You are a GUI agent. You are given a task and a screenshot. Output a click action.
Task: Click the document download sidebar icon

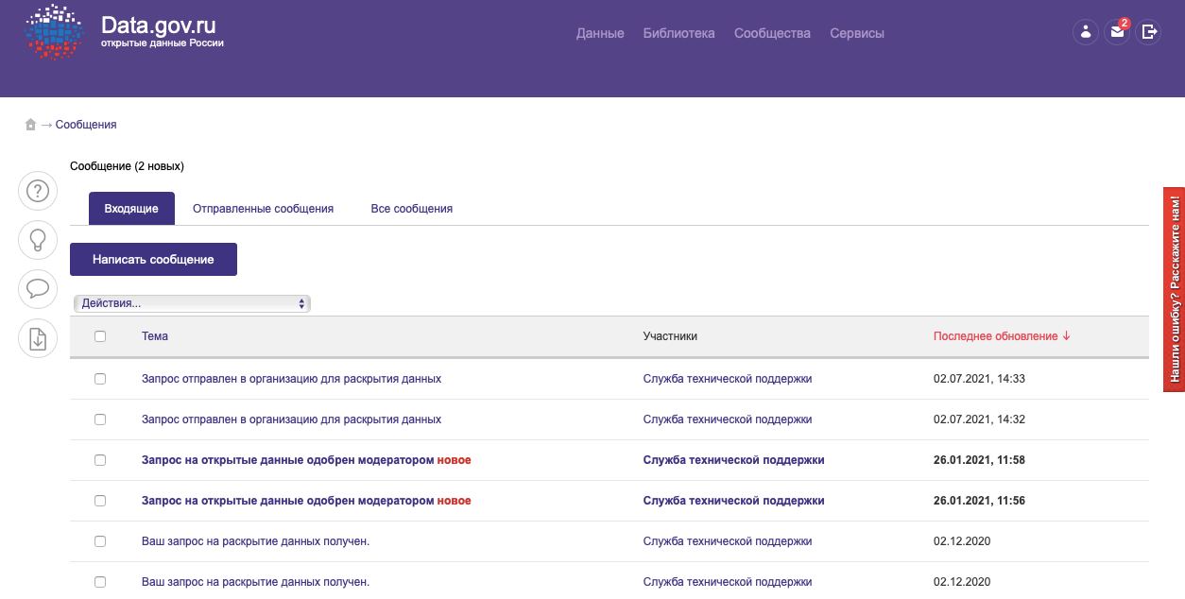pyautogui.click(x=38, y=338)
